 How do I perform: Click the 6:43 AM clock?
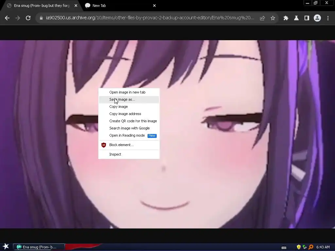pos(323,247)
